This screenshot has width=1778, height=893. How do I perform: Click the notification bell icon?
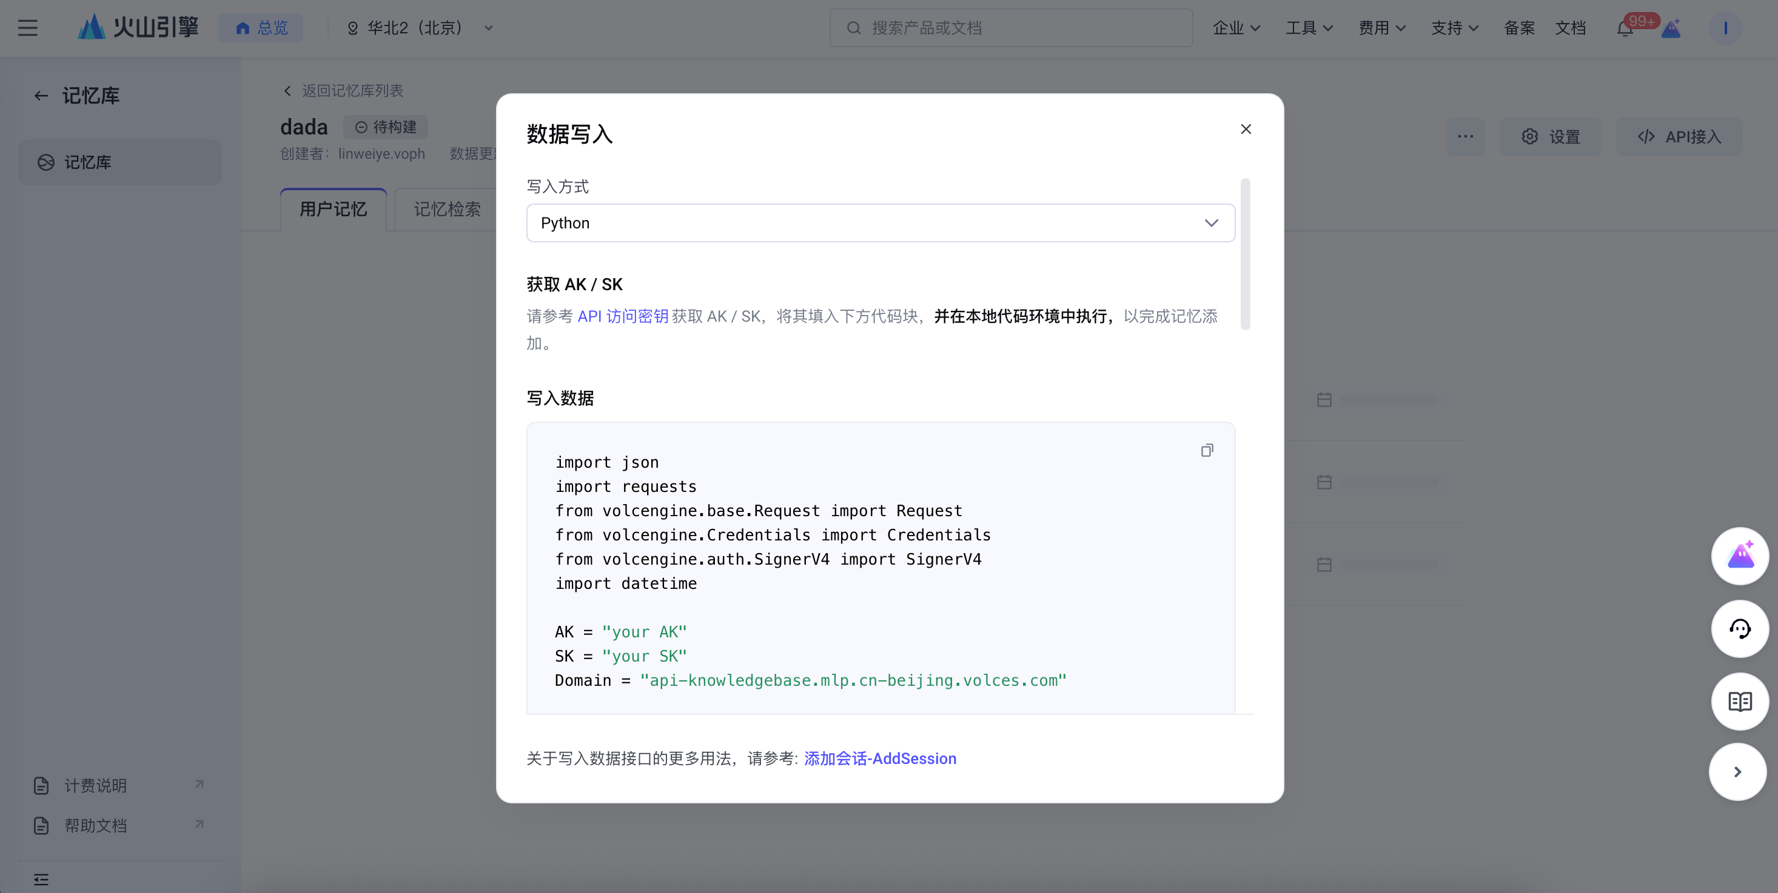1625,28
